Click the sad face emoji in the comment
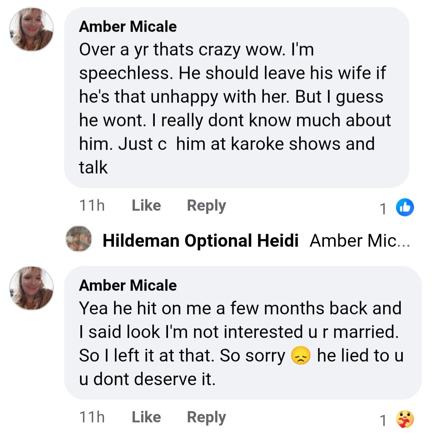 pyautogui.click(x=301, y=356)
